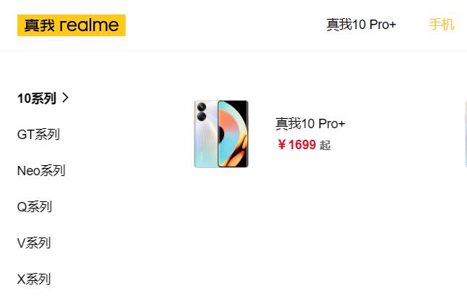Click the phone's silver back panel image
467x307 pixels.
[206, 134]
